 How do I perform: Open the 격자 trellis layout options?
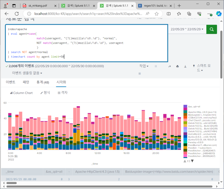point(63,93)
